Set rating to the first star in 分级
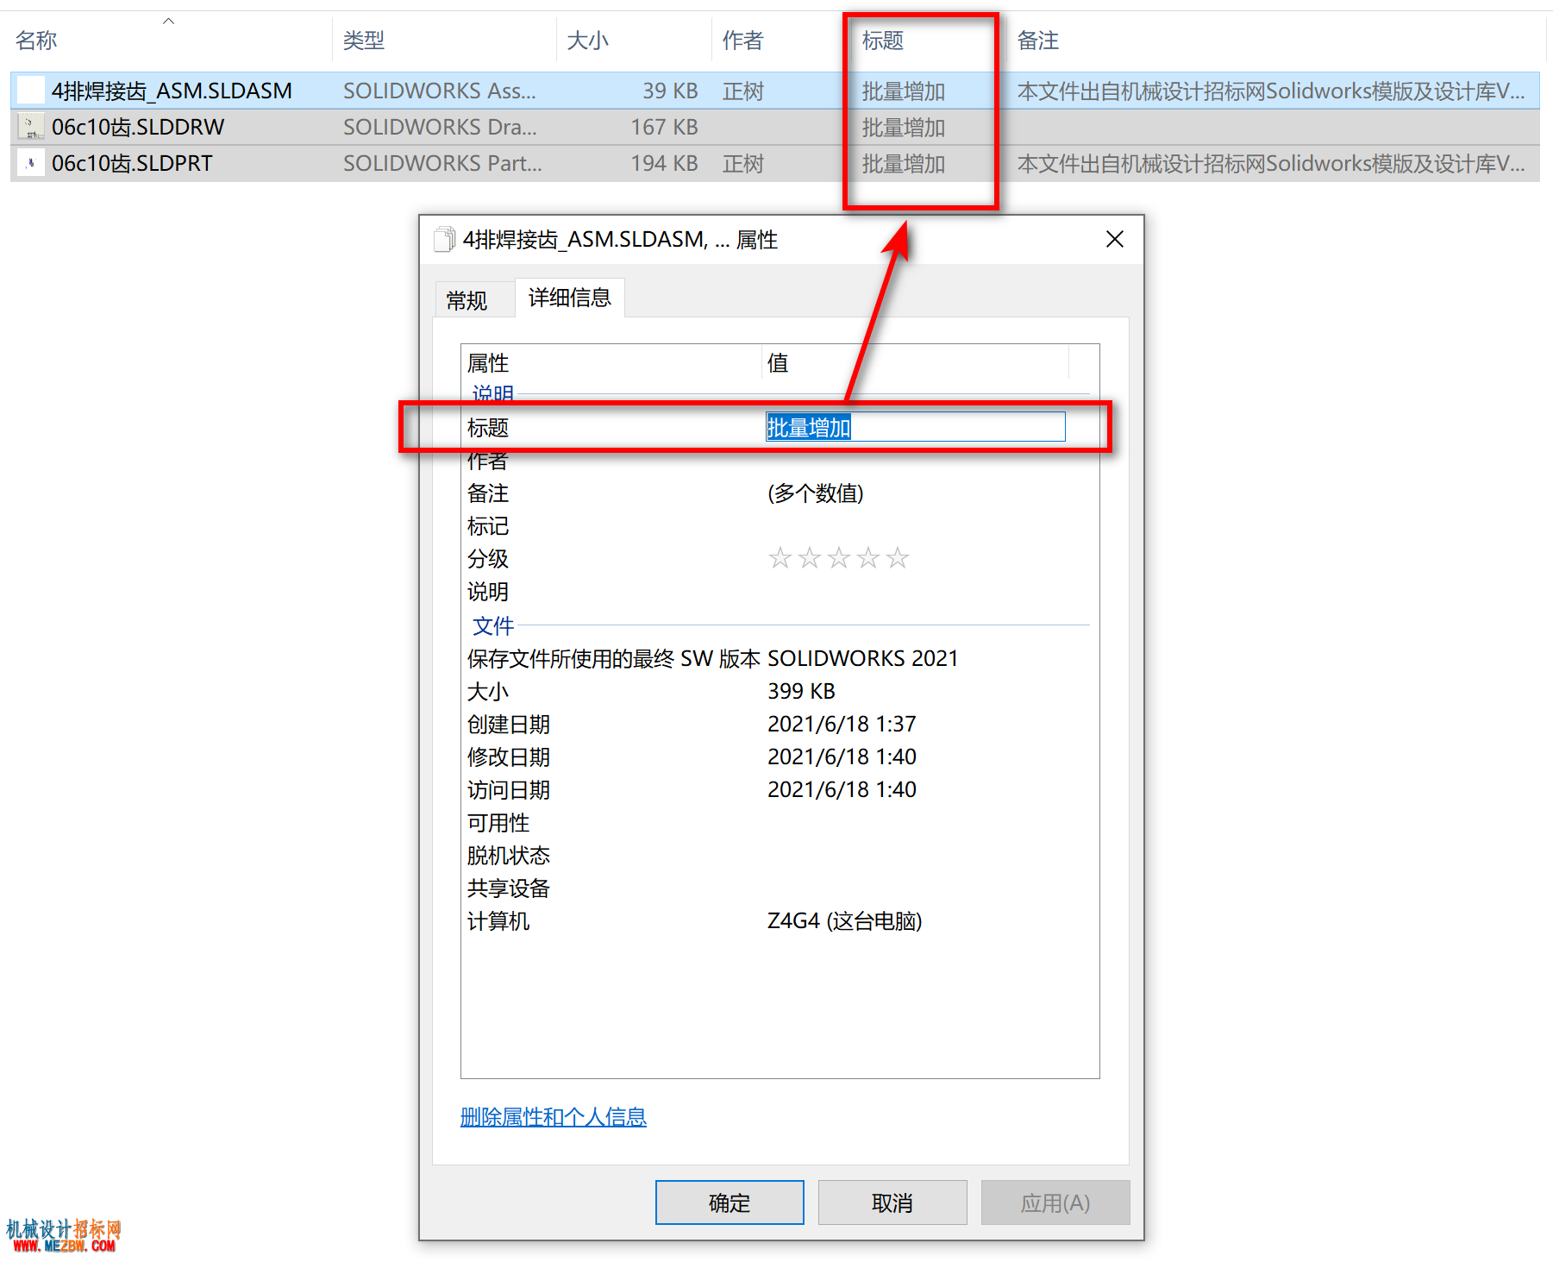The height and width of the screenshot is (1262, 1553). click(780, 558)
